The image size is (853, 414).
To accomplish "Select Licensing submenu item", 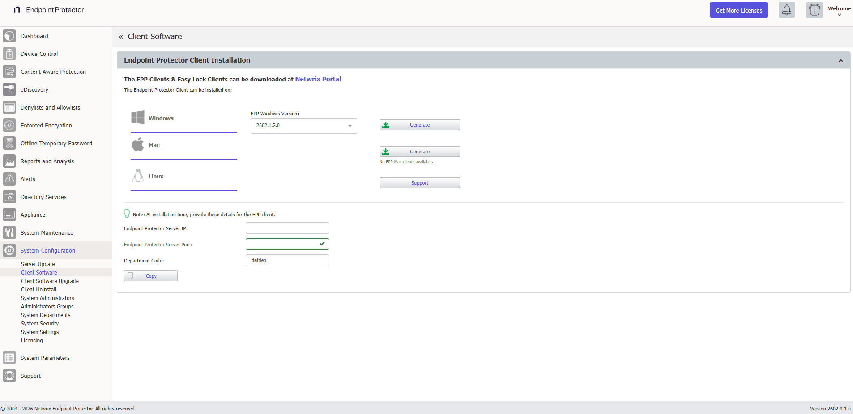I will [32, 341].
